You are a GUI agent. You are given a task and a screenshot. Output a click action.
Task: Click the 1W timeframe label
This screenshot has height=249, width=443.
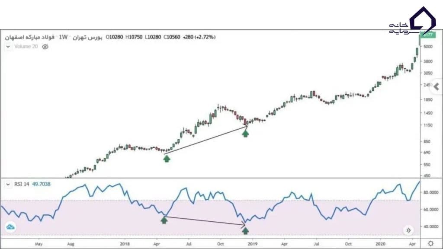tap(63, 37)
